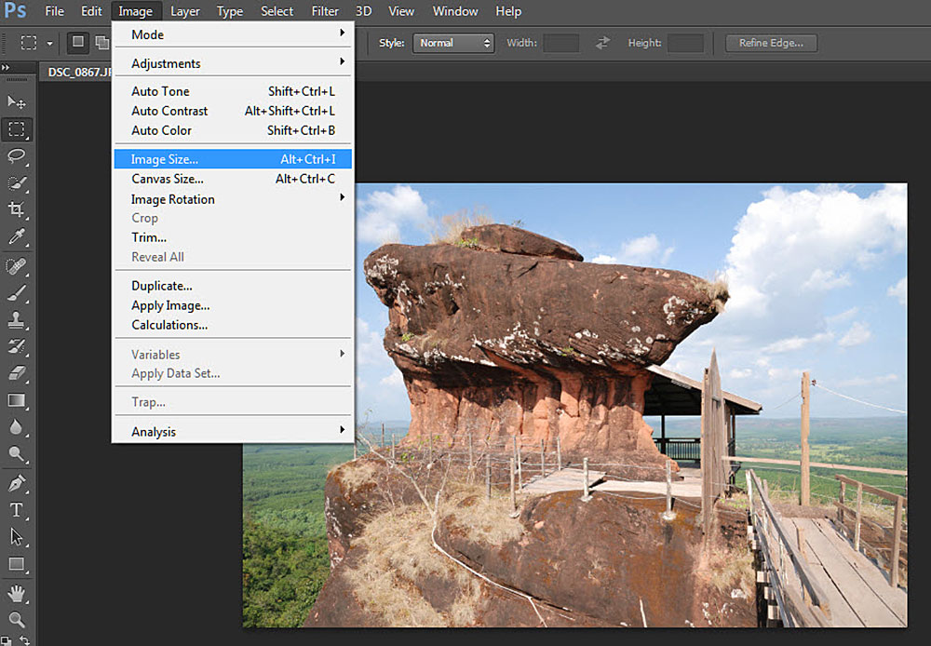Select the Move tool

pos(16,102)
